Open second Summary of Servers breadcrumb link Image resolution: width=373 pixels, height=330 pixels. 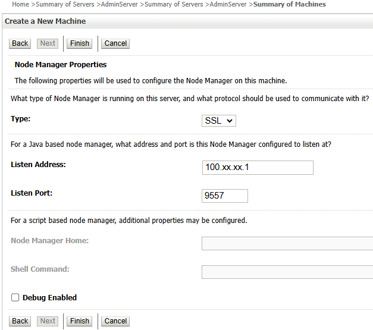(x=174, y=4)
